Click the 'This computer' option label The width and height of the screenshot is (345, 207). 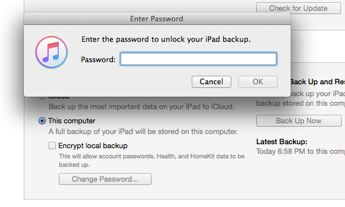[x=72, y=121]
